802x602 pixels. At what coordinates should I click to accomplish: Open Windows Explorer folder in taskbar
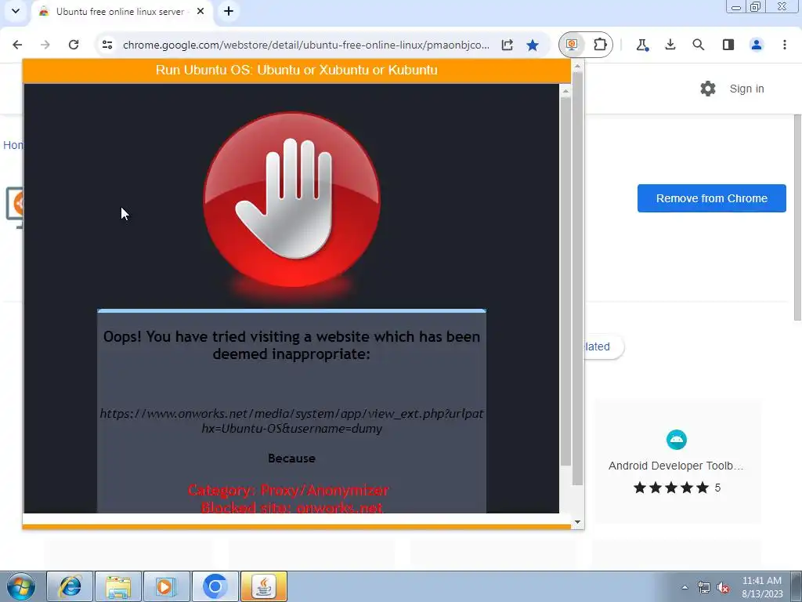tap(118, 586)
